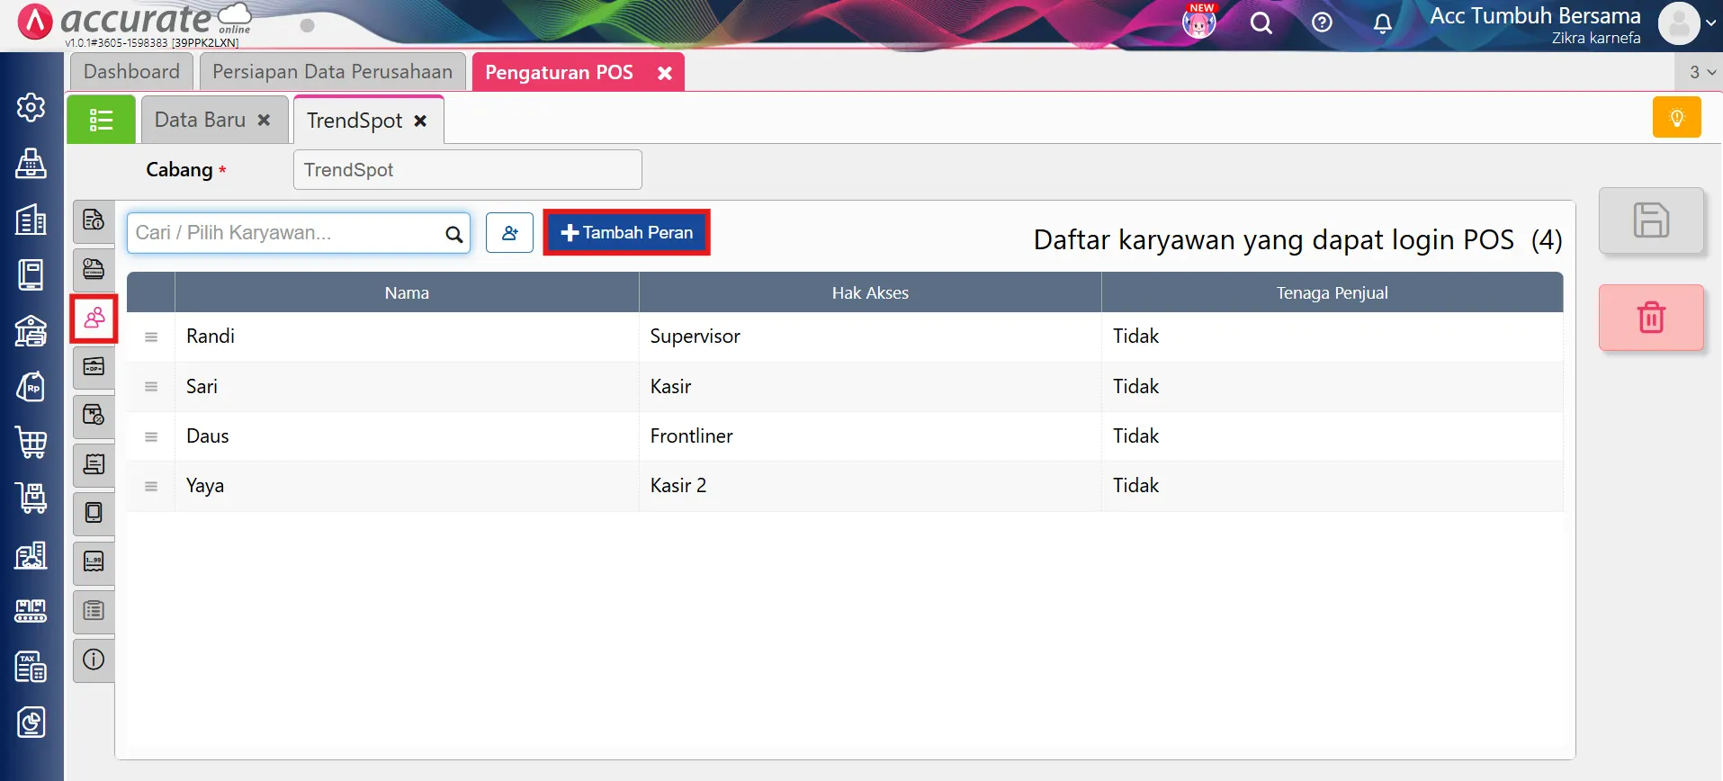Image resolution: width=1723 pixels, height=781 pixels.
Task: Click the user avatar picture
Action: point(1679,23)
